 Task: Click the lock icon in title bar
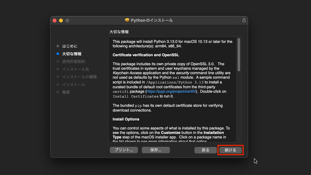click(244, 20)
